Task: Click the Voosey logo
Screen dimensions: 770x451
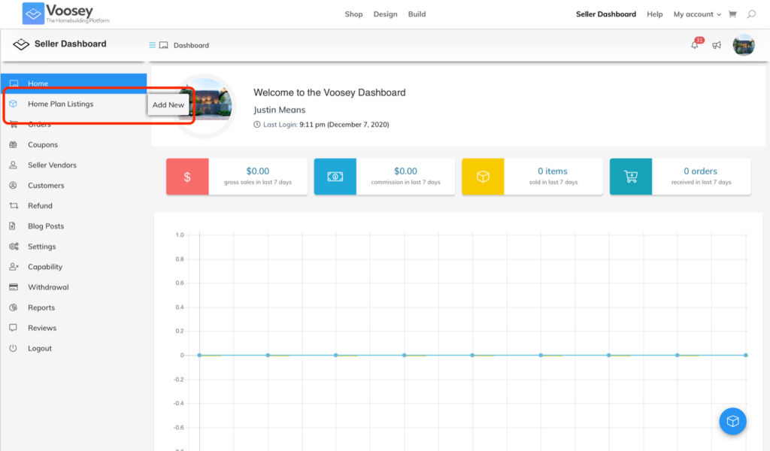Action: pyautogui.click(x=66, y=14)
